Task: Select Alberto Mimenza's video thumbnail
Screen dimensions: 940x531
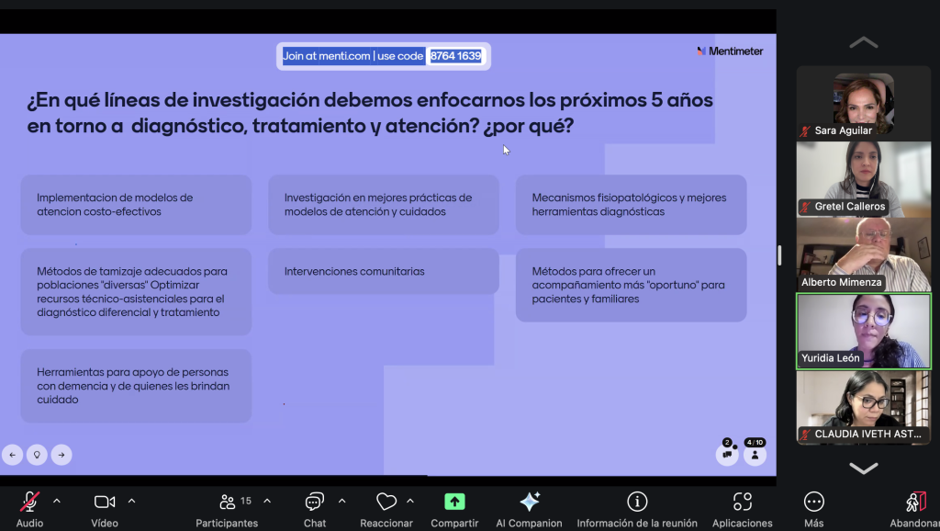Action: click(863, 254)
